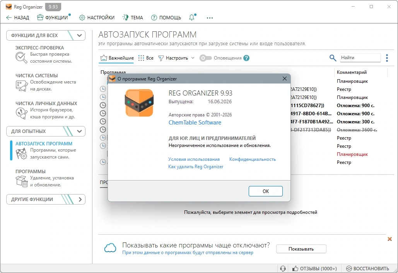This screenshot has height=273, width=398.
Task: Click clock icon on the DF217313DA85 row
Action: [x=103, y=130]
